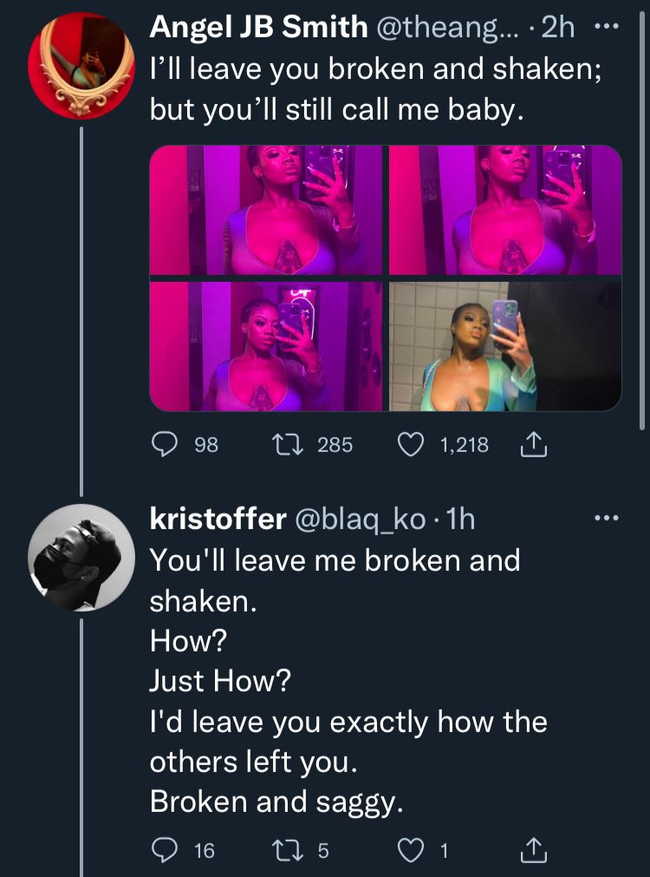This screenshot has width=650, height=877.
Task: Open the kristoffer display name
Action: 218,519
